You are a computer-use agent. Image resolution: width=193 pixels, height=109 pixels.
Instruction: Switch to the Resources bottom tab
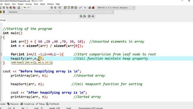pos(13,104)
